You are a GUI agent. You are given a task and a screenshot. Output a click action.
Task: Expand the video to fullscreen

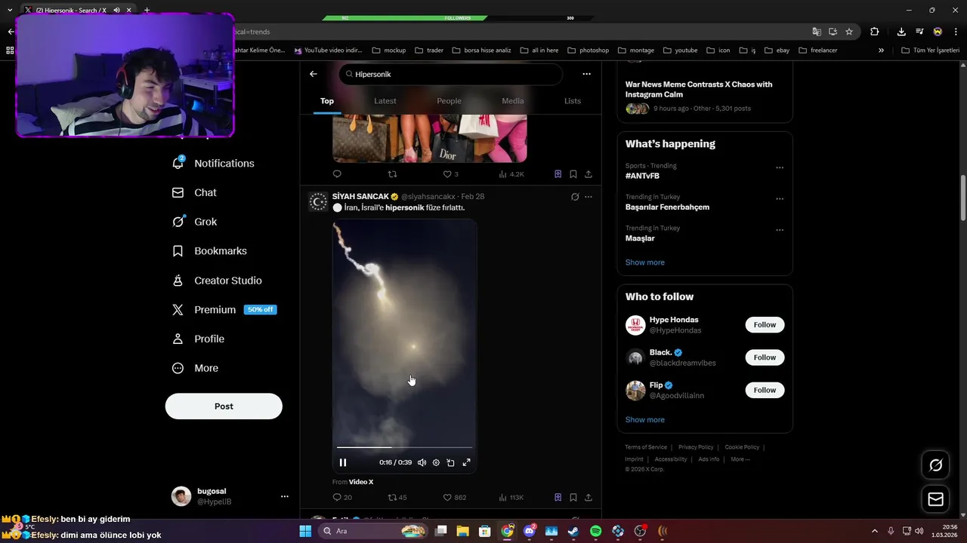click(x=466, y=462)
